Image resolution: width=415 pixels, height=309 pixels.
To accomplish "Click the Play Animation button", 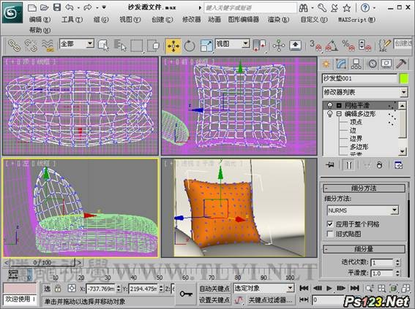I will tap(329, 288).
